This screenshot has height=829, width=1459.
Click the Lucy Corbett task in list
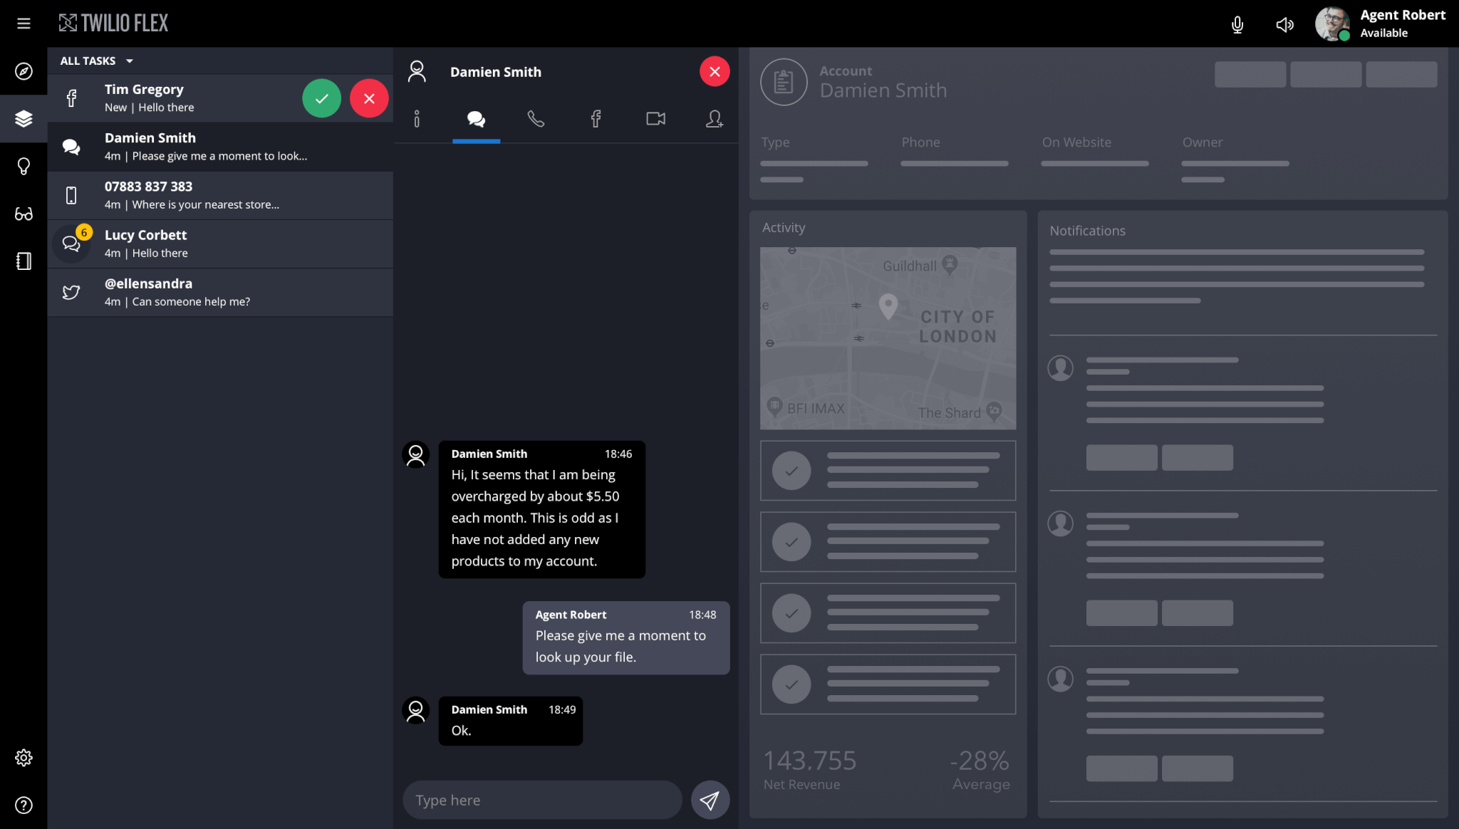click(x=220, y=244)
